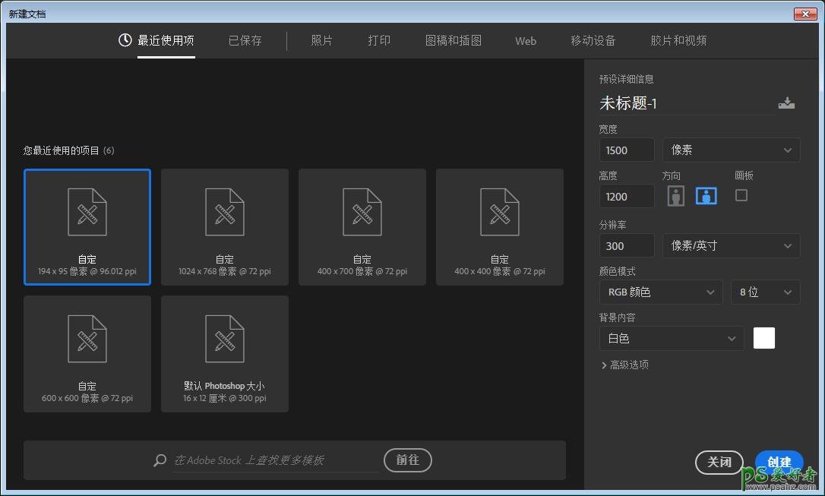Click the 创建 create button

pyautogui.click(x=779, y=462)
